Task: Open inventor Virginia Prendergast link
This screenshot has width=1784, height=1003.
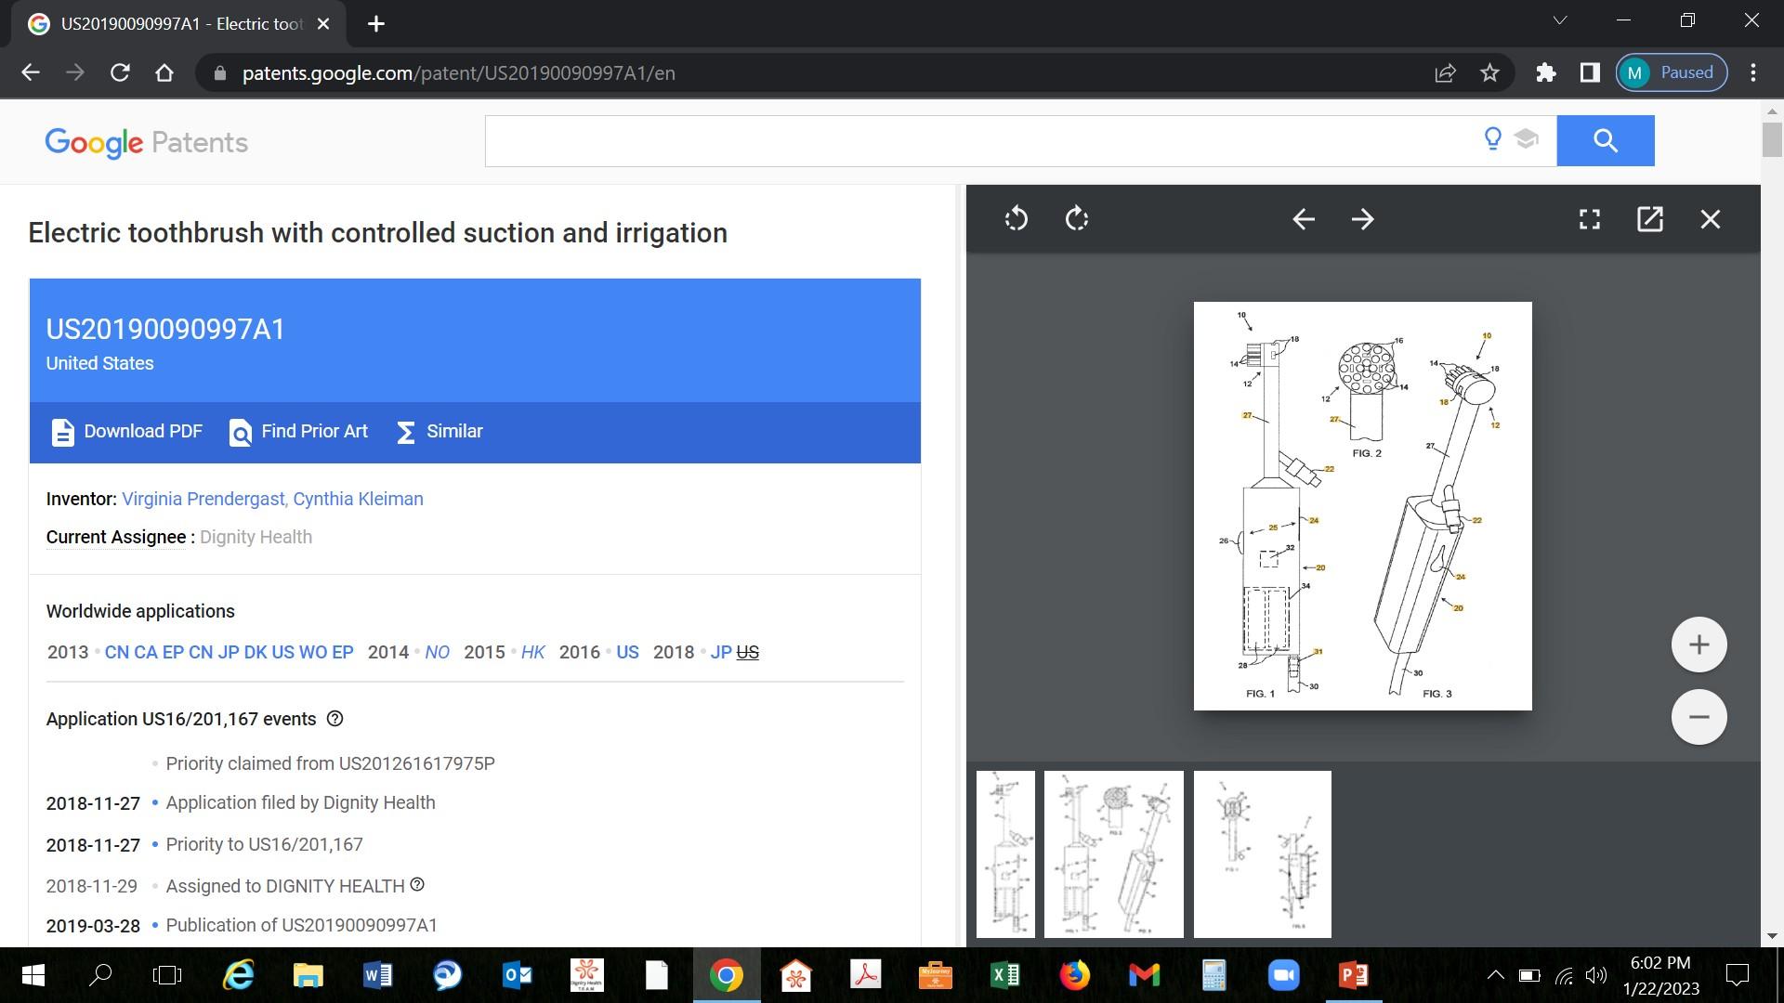Action: (202, 499)
